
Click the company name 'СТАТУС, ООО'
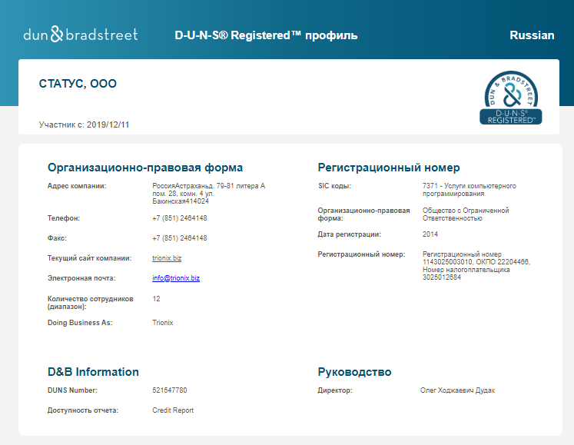(78, 84)
